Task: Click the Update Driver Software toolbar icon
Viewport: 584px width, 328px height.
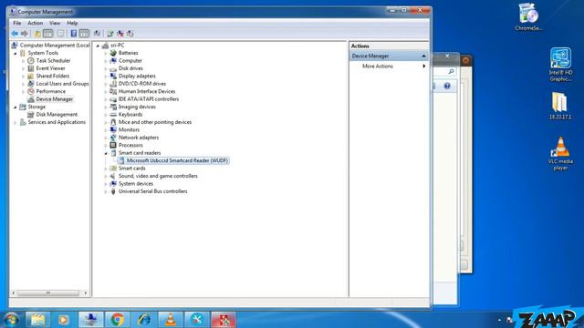Action: point(109,34)
